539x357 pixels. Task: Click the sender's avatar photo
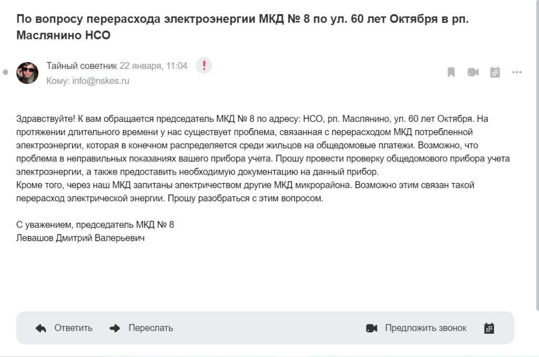click(27, 73)
